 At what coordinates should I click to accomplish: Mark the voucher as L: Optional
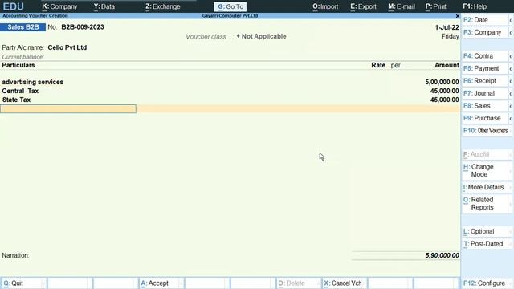[x=485, y=232]
